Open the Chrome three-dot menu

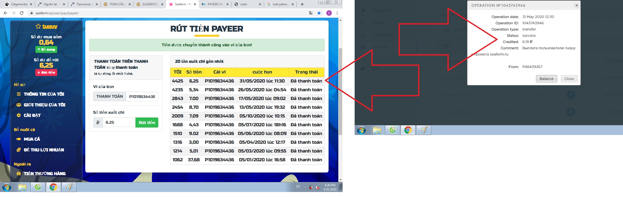pyautogui.click(x=337, y=13)
